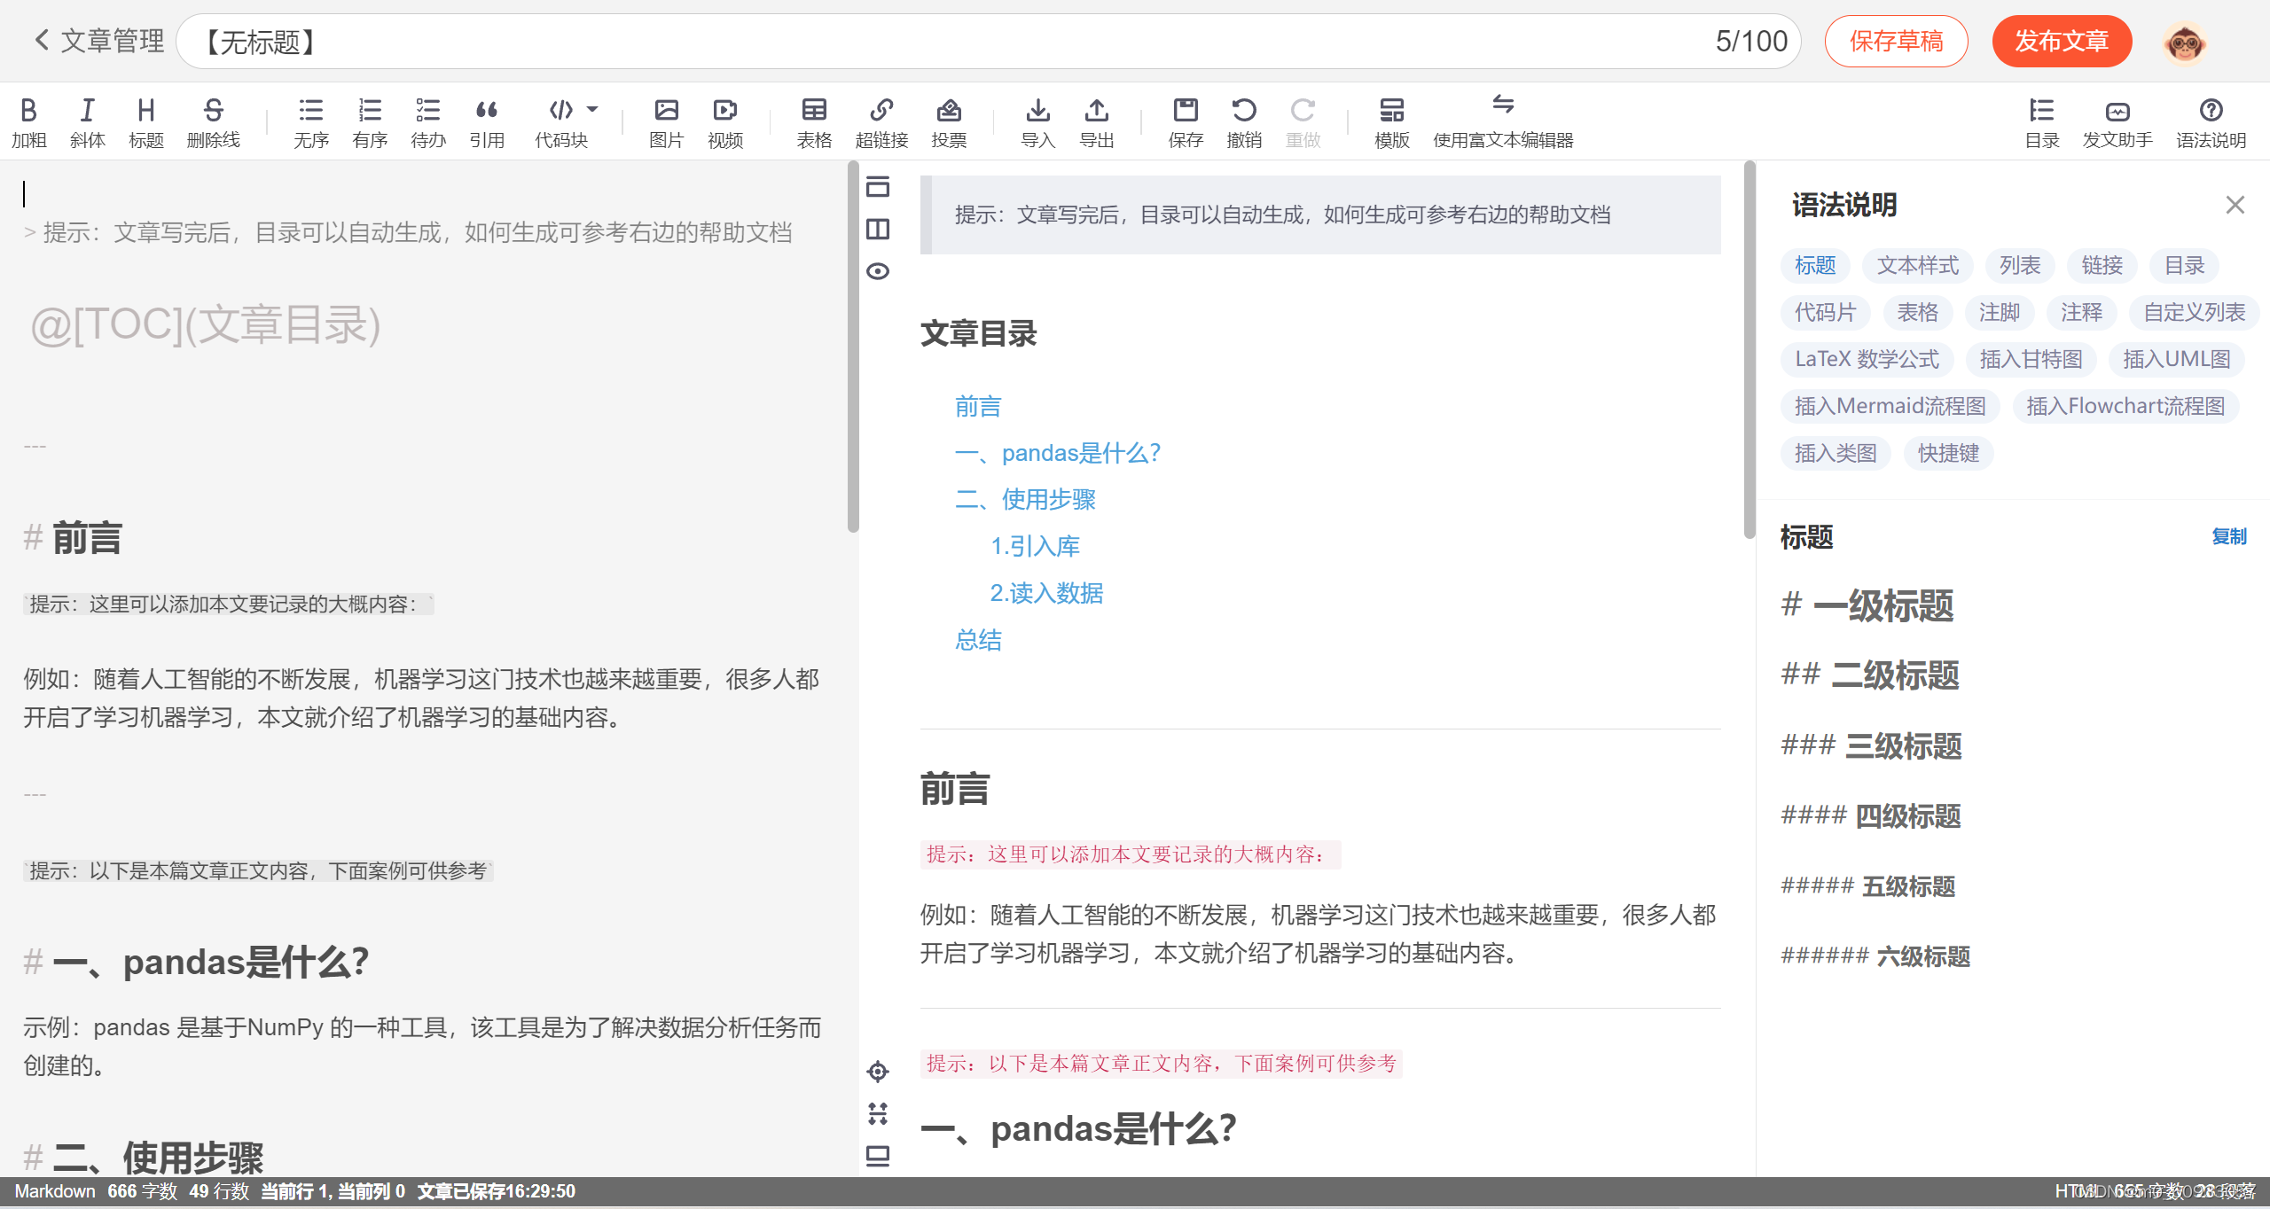The image size is (2270, 1209).
Task: Apply bold formatting with 加粗 icon
Action: [x=28, y=122]
